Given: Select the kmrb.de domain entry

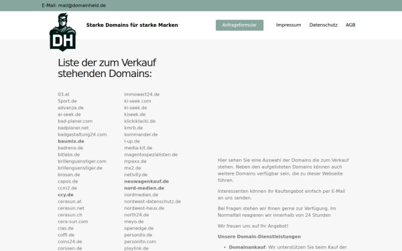Looking at the screenshot, I should point(133,128).
